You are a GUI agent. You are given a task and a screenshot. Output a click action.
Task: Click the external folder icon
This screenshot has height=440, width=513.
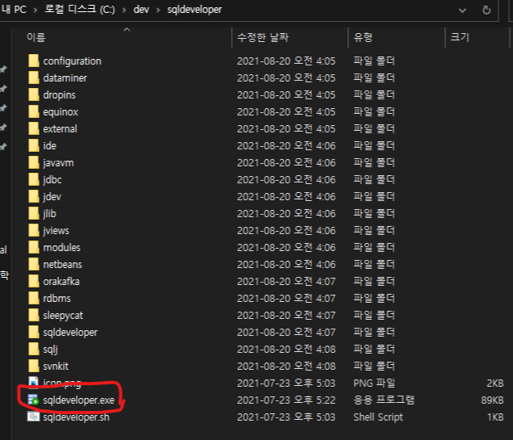tap(34, 129)
